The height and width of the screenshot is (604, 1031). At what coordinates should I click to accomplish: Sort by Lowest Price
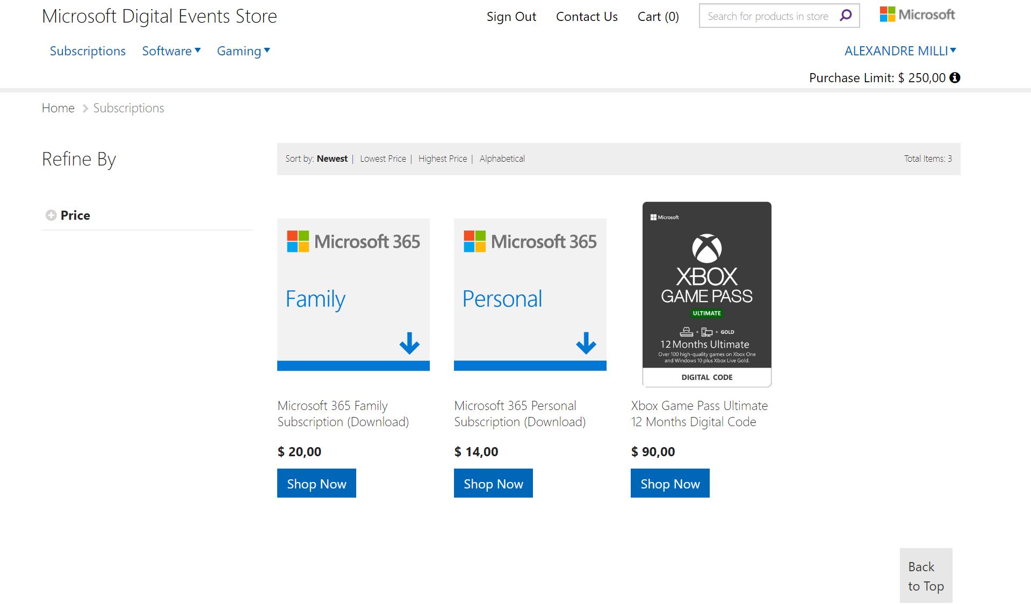[x=383, y=159]
